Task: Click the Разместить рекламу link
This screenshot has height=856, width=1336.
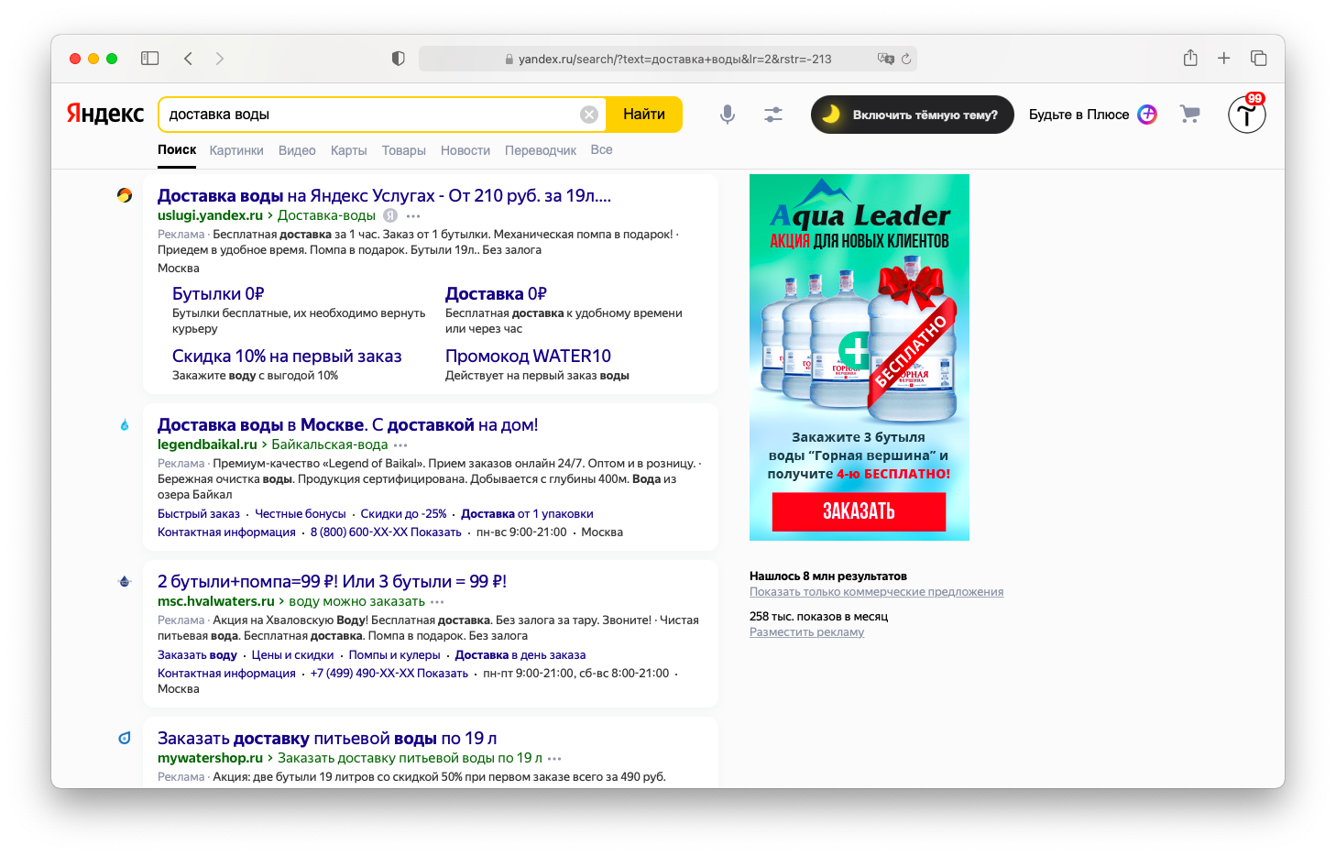Action: point(806,632)
